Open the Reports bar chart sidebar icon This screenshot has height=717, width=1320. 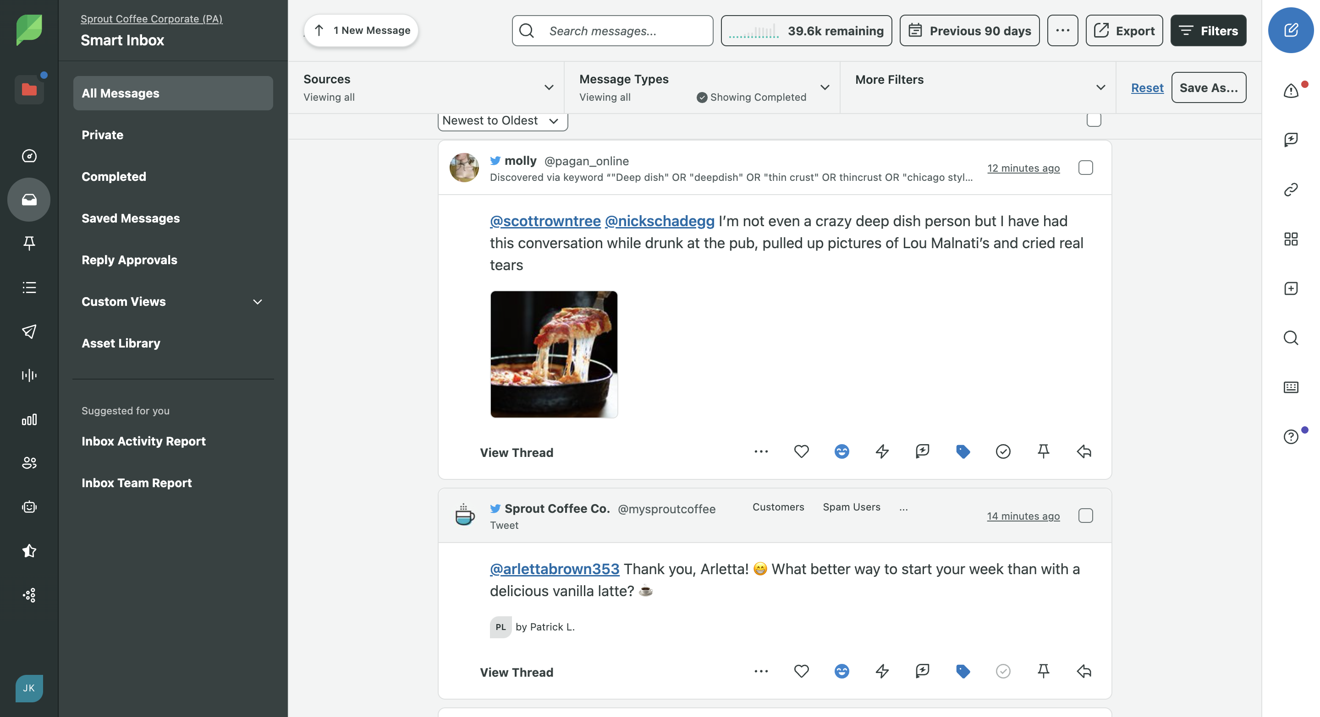pos(29,420)
